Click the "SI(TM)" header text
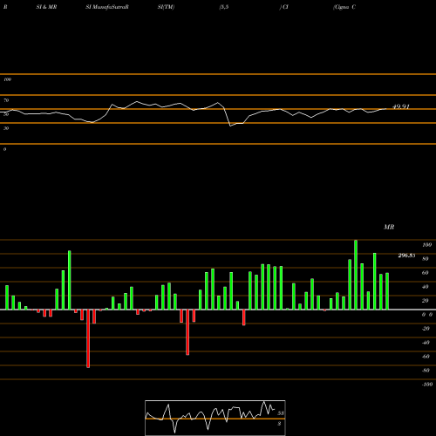The height and width of the screenshot is (436, 436). pyautogui.click(x=166, y=7)
